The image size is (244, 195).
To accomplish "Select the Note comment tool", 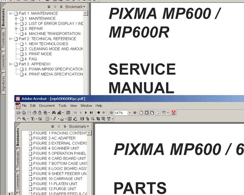I will (47, 119).
